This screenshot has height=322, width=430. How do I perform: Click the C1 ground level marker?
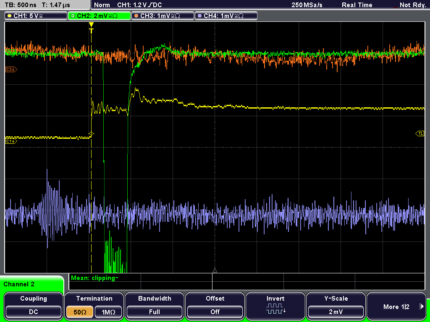11,141
